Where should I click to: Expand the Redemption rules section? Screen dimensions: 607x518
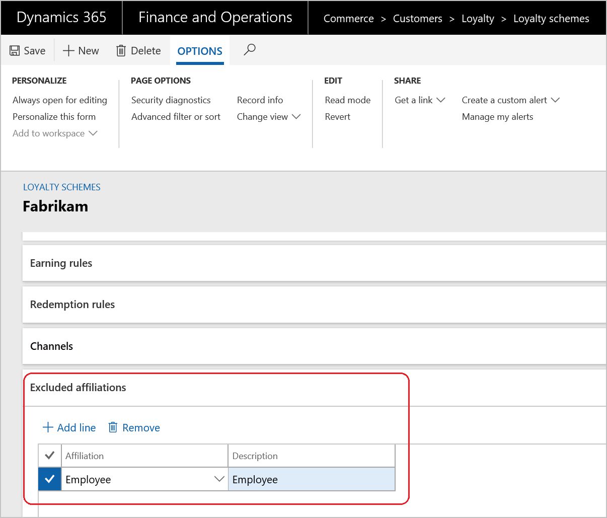point(72,304)
